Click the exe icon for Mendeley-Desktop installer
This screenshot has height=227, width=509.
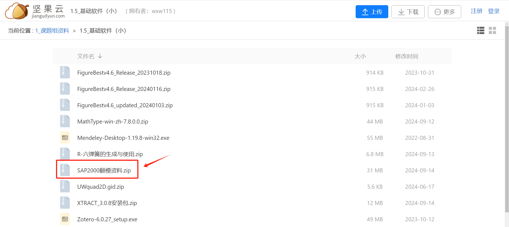tap(65, 138)
